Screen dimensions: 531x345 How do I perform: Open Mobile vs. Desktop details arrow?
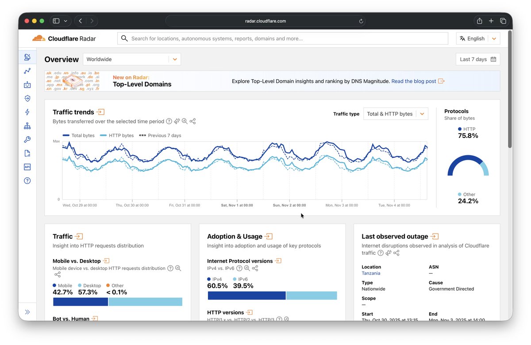pyautogui.click(x=106, y=261)
